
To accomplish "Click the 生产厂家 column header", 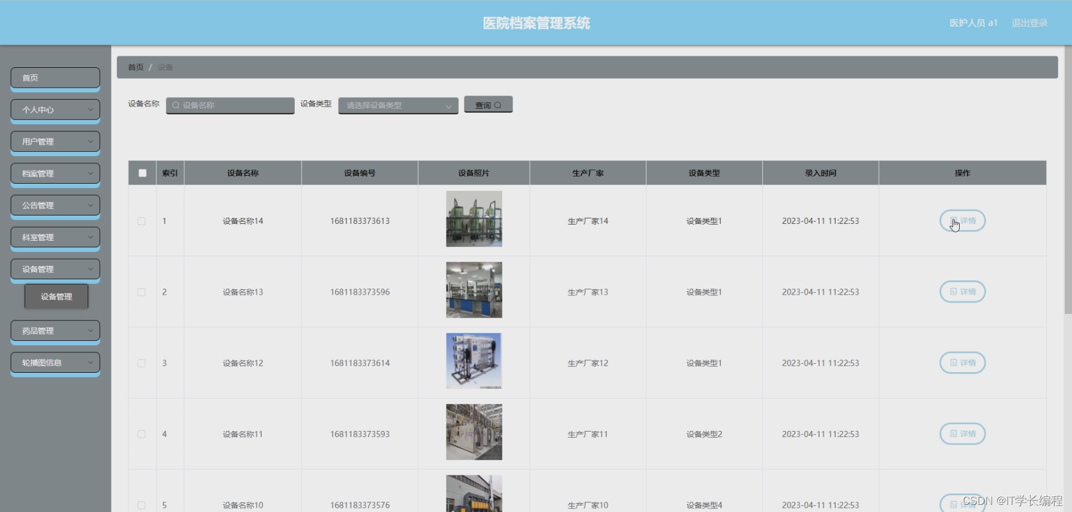I will (588, 173).
